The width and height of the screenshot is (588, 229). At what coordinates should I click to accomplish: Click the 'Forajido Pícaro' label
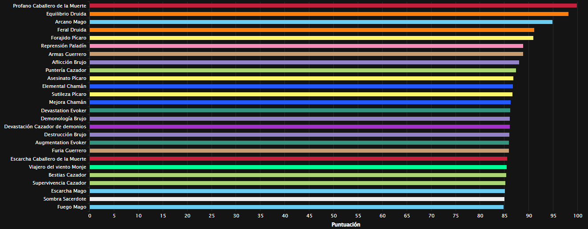(69, 38)
